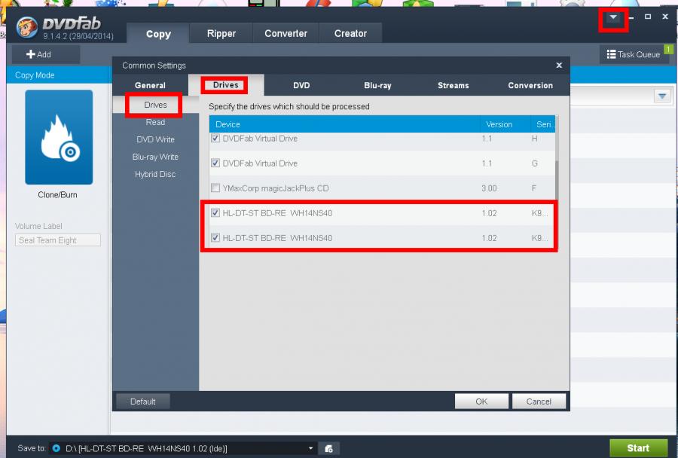Click the device list vertical scrollbar
Screen dimensions: 678x458
click(557, 182)
